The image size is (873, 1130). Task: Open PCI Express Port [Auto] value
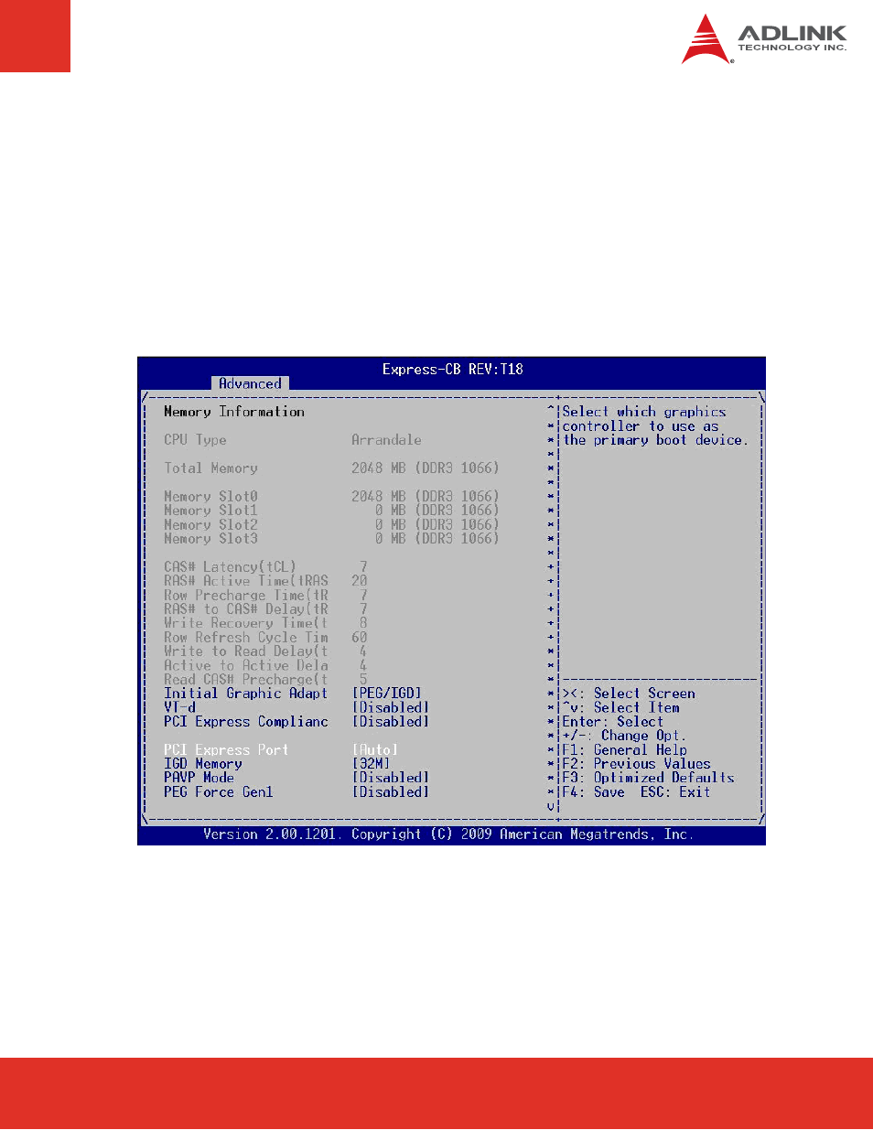[375, 750]
